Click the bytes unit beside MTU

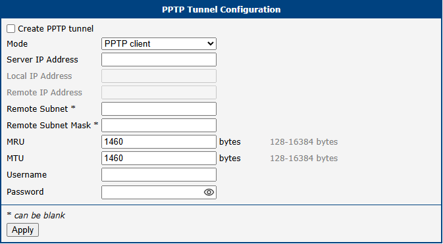(x=230, y=158)
